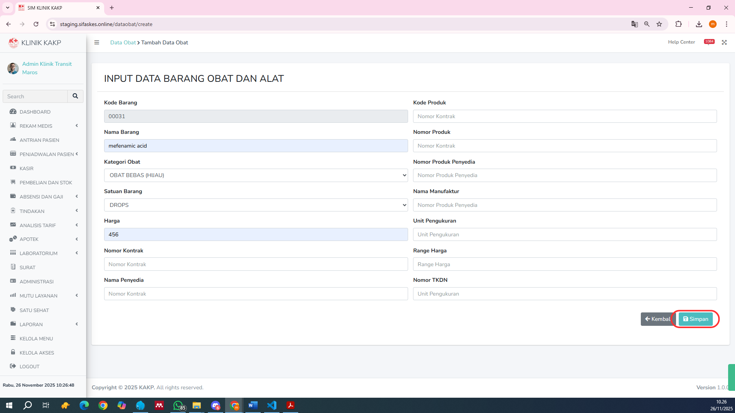Open Kelola Akses menu item
The height and width of the screenshot is (413, 735).
[37, 353]
